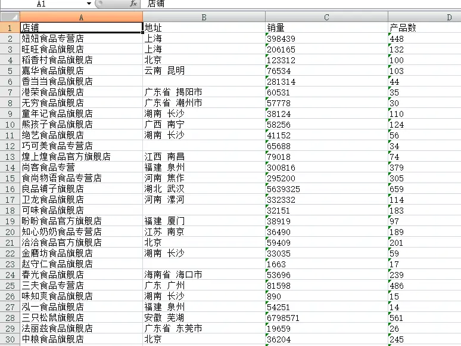Click address cell 广东省 东莞市

(x=204, y=328)
